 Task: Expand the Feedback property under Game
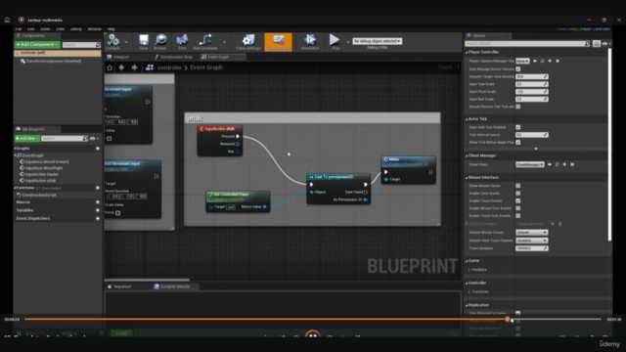469,270
